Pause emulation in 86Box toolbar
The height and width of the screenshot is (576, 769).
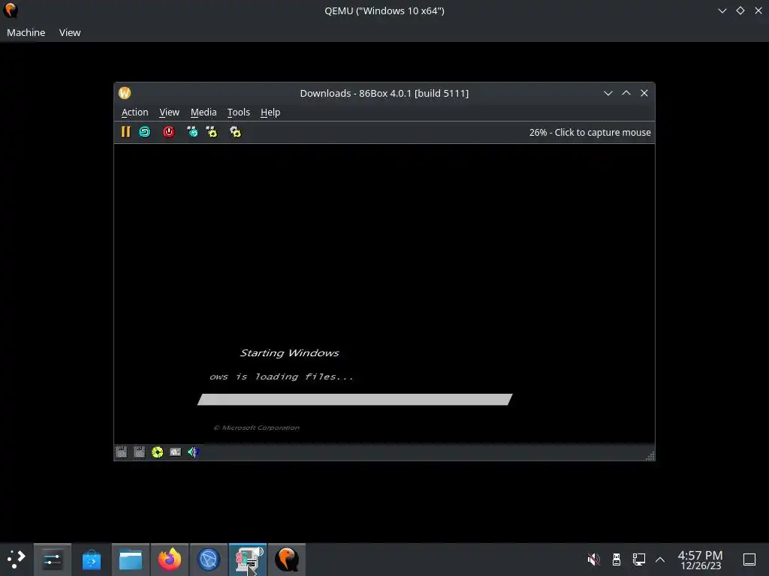125,132
